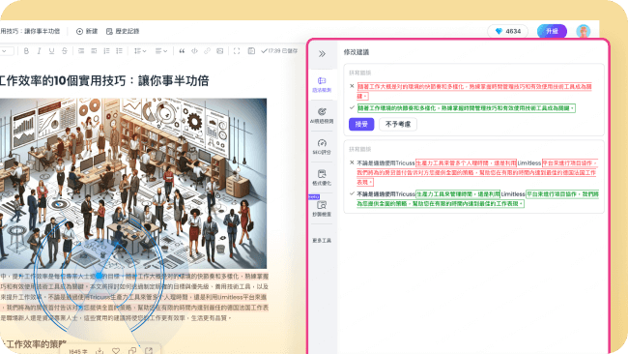Viewport: 628px width, 354px height.
Task: Dismiss suggestion with 不予考慮
Action: pos(398,124)
